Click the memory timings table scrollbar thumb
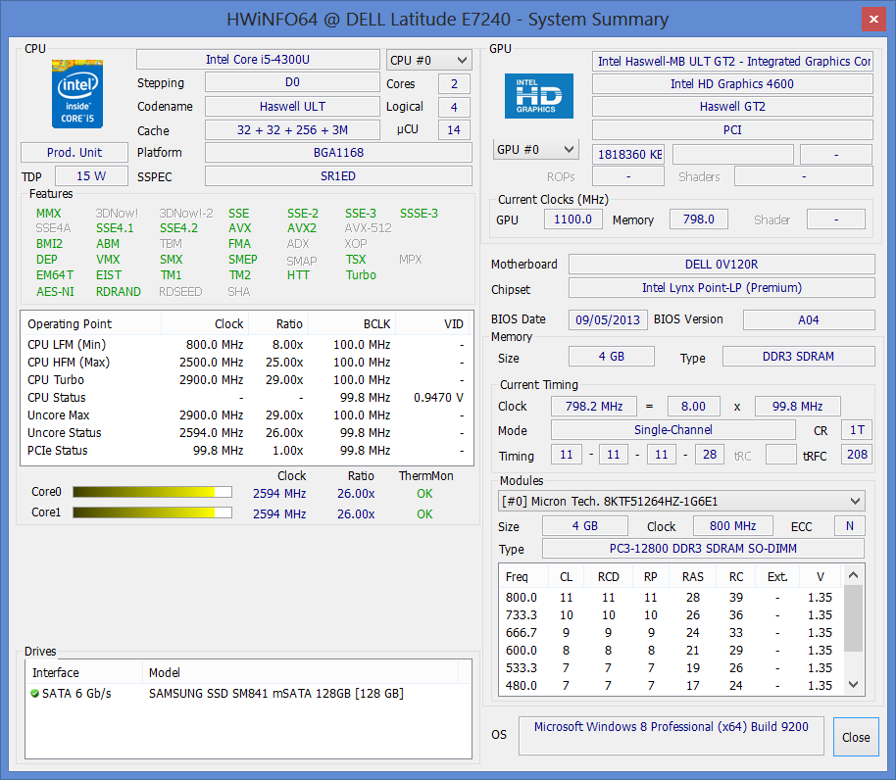The width and height of the screenshot is (896, 780). pos(853,618)
